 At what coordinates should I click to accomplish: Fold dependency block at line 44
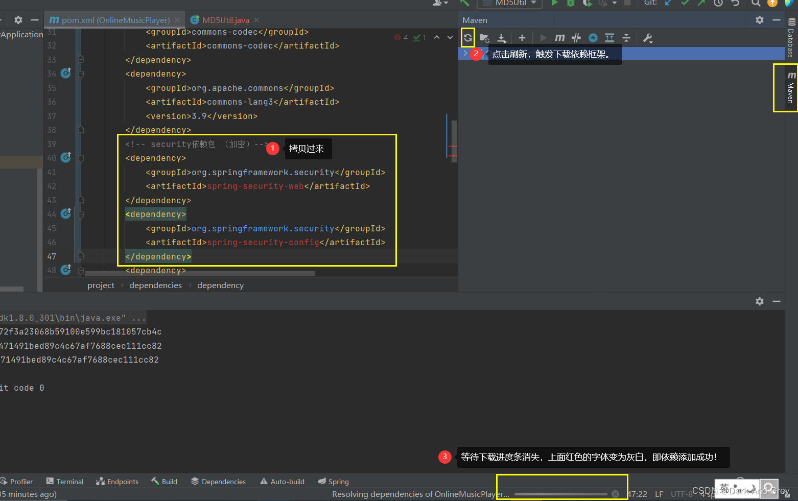tap(81, 214)
